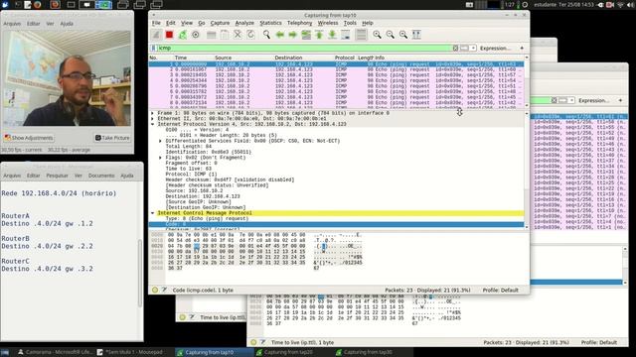Jump to first packet icon
The image size is (636, 357).
coord(319,35)
